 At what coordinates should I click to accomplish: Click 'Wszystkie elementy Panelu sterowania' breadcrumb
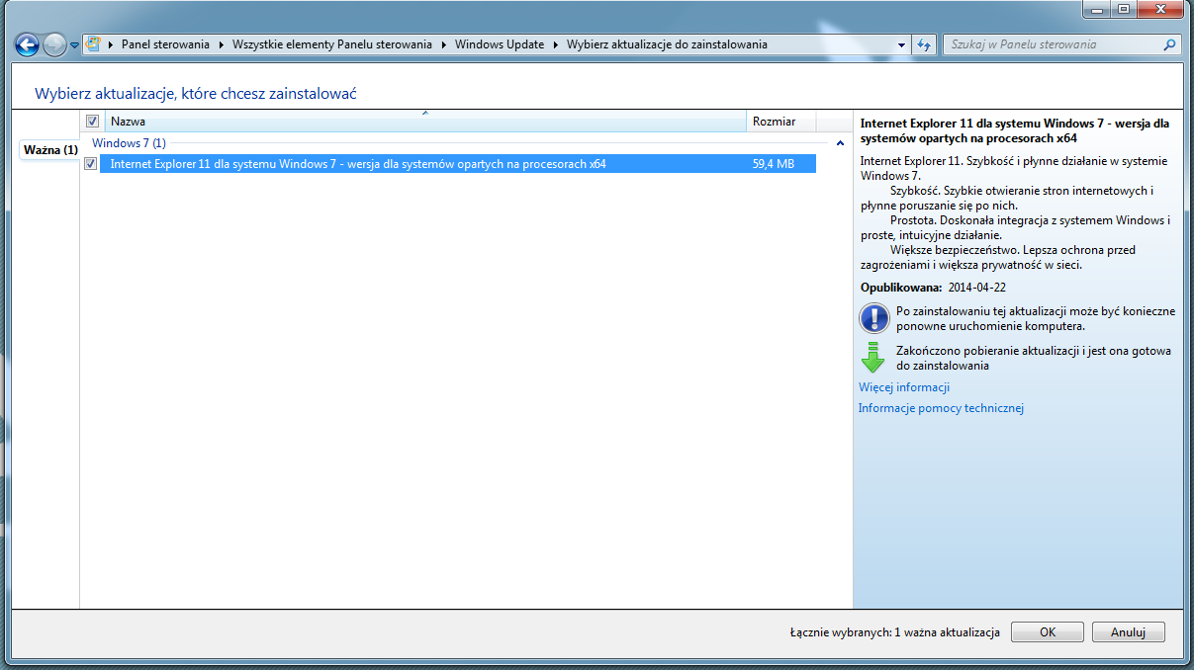pyautogui.click(x=332, y=44)
